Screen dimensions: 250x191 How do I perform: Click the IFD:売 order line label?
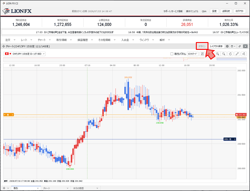click(230, 139)
